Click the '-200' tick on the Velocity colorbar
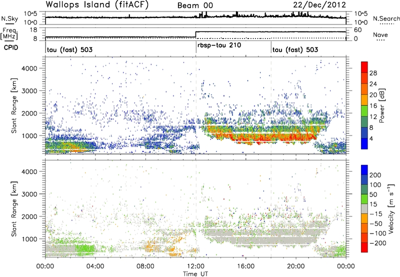The height and width of the screenshot is (277, 400). 378,243
